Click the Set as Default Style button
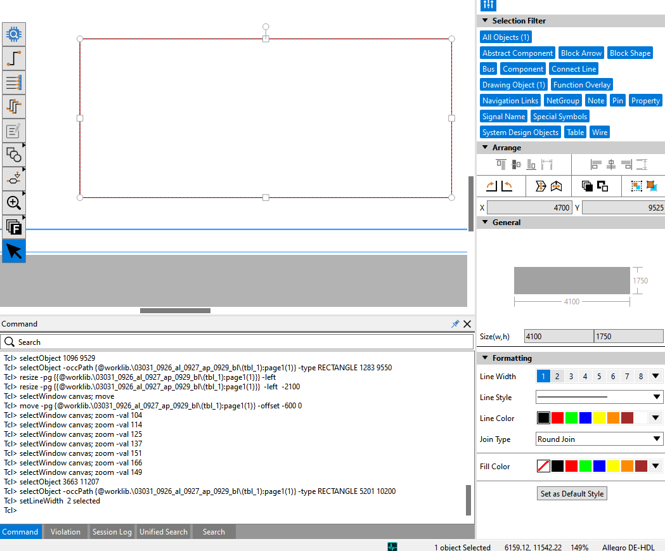 point(572,494)
